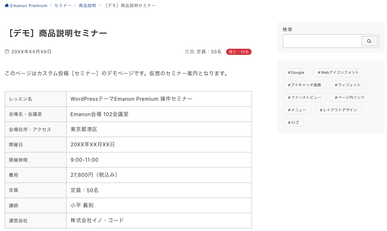Click the 運営会社 header cell
The height and width of the screenshot is (231, 387).
[x=36, y=221]
